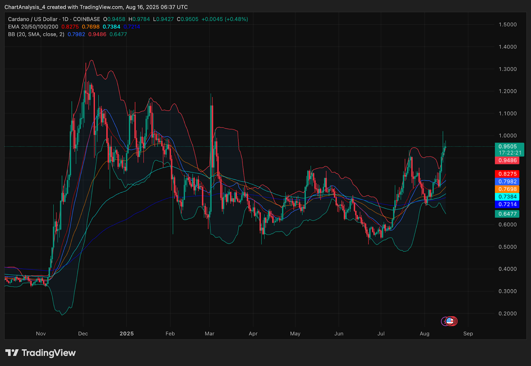Click the US flag economic event icon

point(450,321)
